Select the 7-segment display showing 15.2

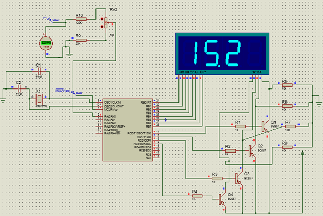coord(222,54)
